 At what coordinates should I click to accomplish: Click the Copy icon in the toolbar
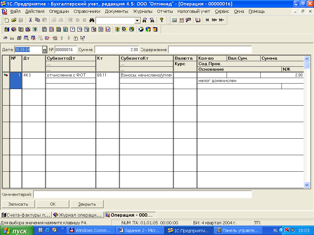coord(37,20)
